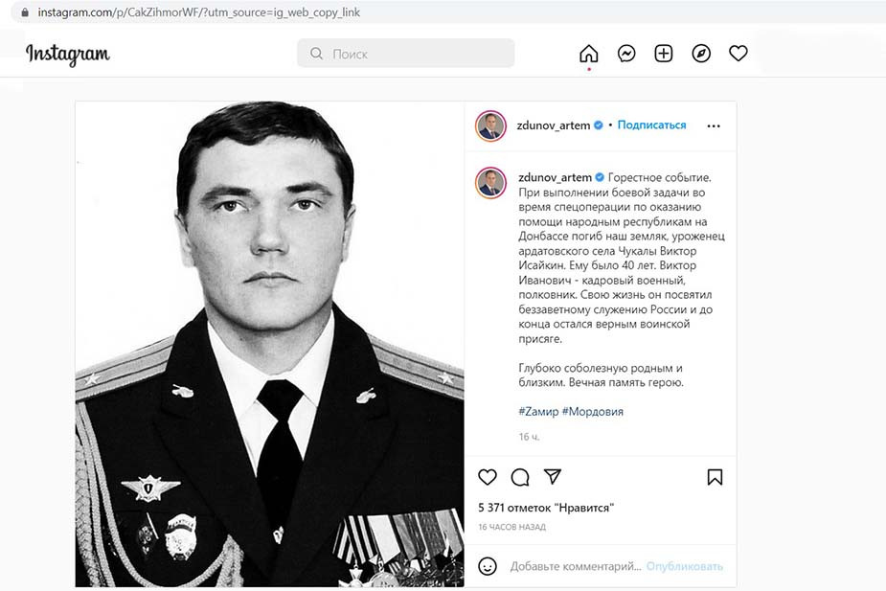View the 5 371 likes list

545,507
